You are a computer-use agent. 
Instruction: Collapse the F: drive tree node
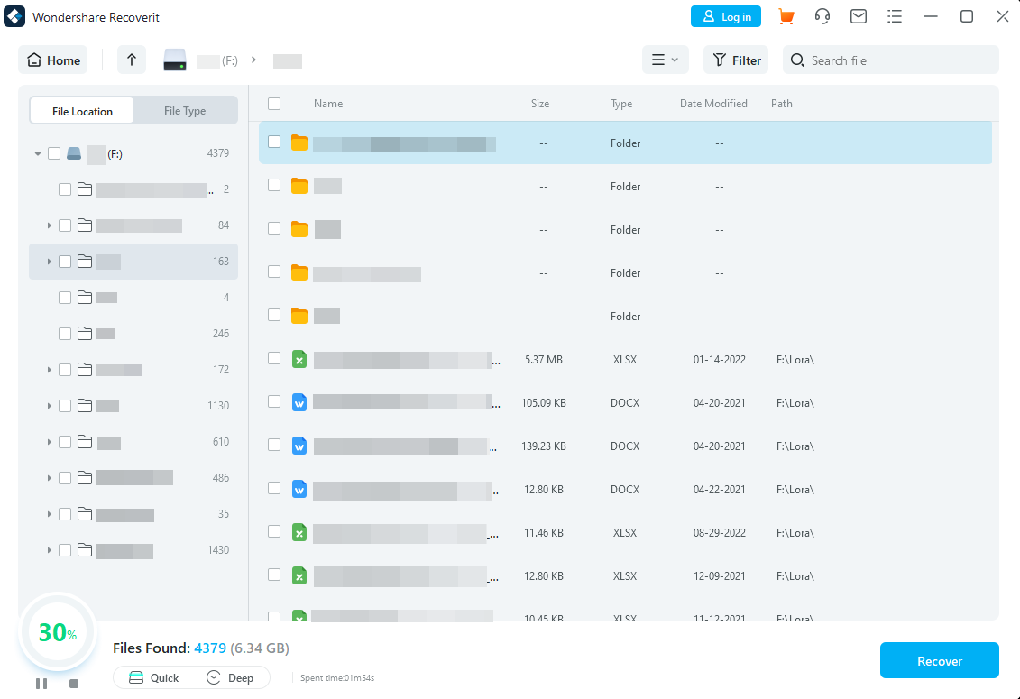click(x=38, y=154)
